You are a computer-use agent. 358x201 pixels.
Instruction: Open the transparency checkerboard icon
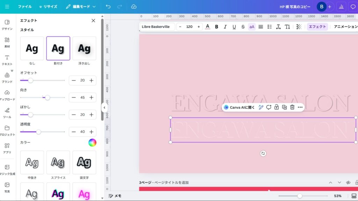[299, 27]
